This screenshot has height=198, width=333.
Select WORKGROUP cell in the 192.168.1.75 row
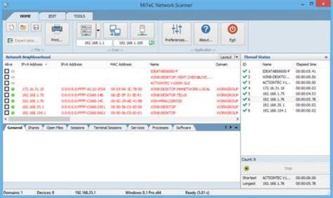pos(227,95)
